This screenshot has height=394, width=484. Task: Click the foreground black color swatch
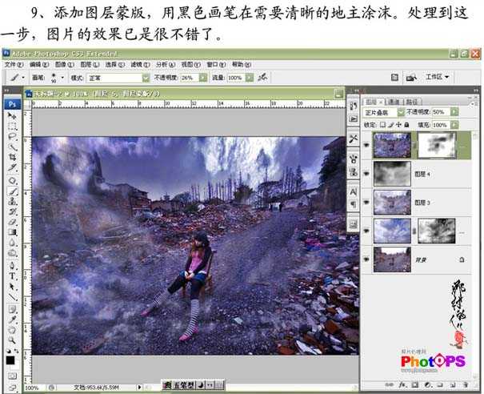pos(10,360)
